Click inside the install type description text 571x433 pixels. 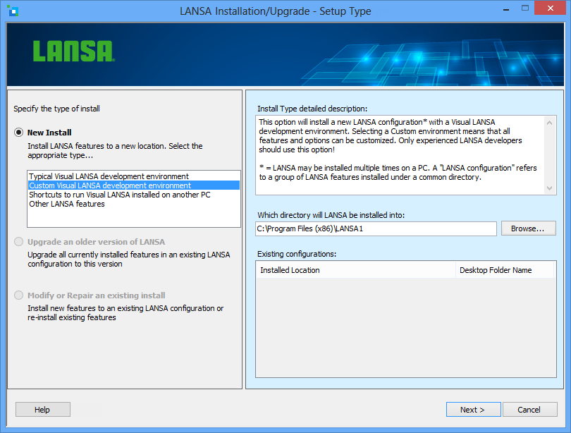tap(400, 154)
